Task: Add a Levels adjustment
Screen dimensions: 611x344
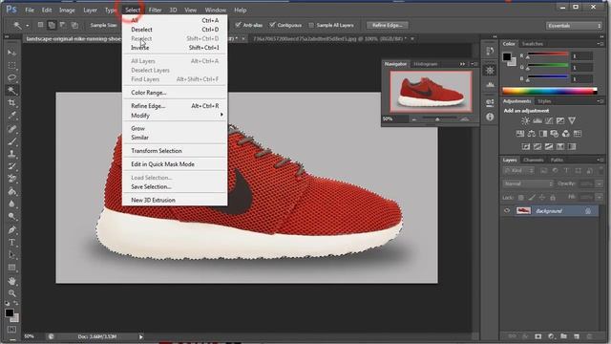Action: [537, 120]
